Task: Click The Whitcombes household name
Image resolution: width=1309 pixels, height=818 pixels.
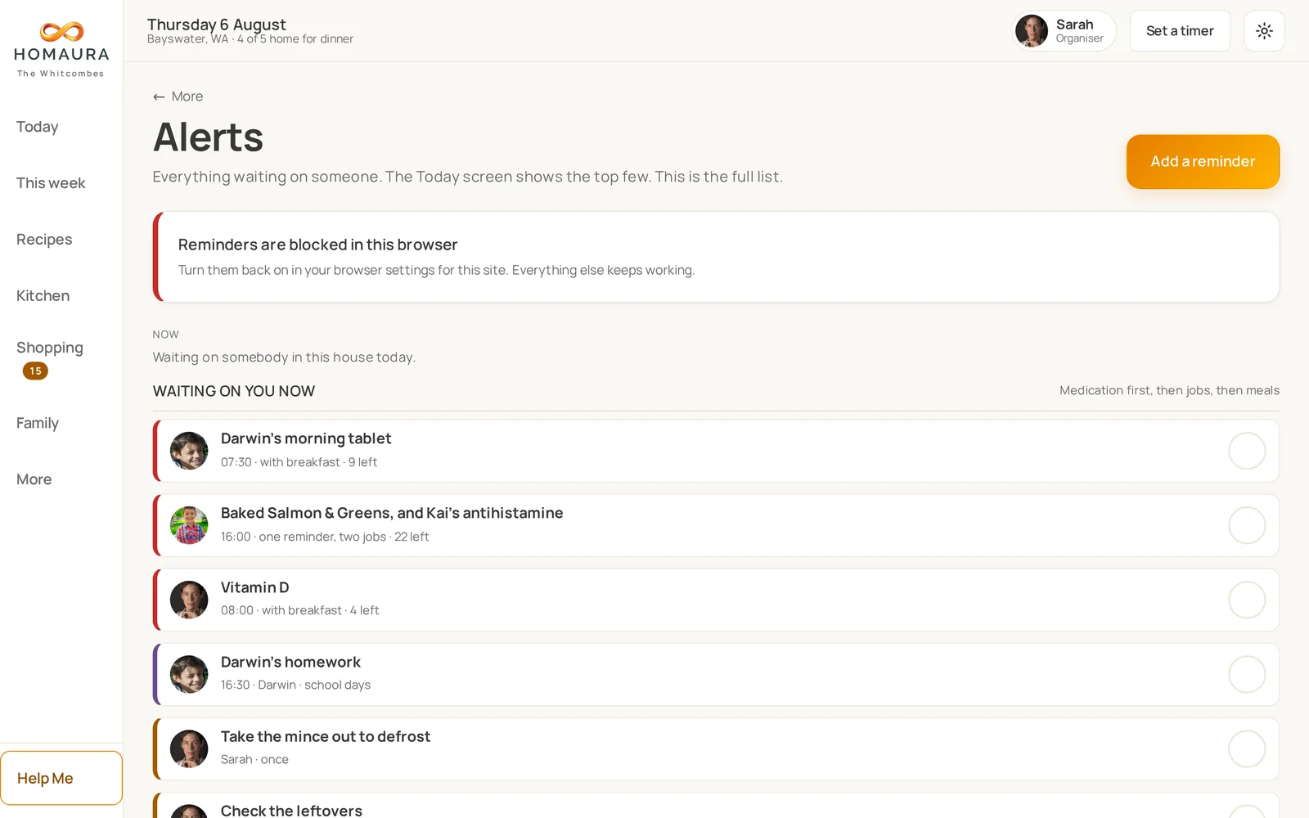Action: pyautogui.click(x=61, y=74)
